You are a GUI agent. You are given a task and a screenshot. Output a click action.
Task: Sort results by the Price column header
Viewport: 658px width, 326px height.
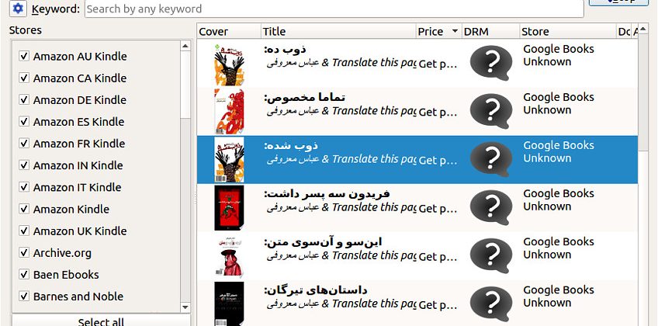[x=438, y=32]
